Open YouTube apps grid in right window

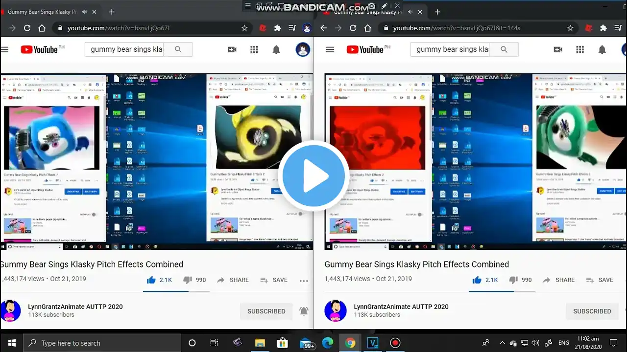[580, 49]
